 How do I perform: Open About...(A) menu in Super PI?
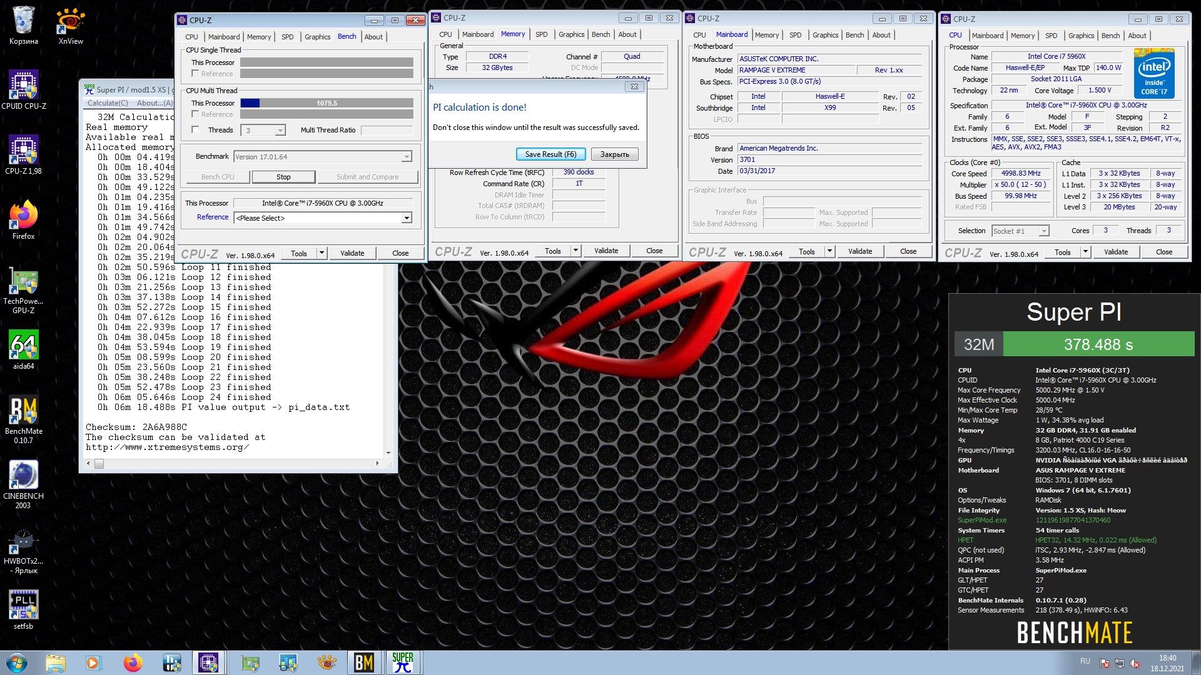coord(155,103)
